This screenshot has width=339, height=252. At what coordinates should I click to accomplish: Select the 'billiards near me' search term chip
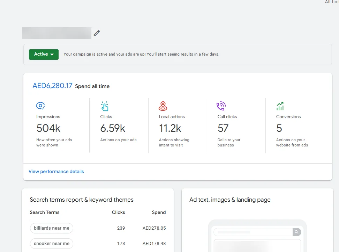click(52, 228)
